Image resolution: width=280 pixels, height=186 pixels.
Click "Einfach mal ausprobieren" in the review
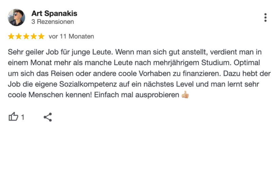tap(136, 95)
